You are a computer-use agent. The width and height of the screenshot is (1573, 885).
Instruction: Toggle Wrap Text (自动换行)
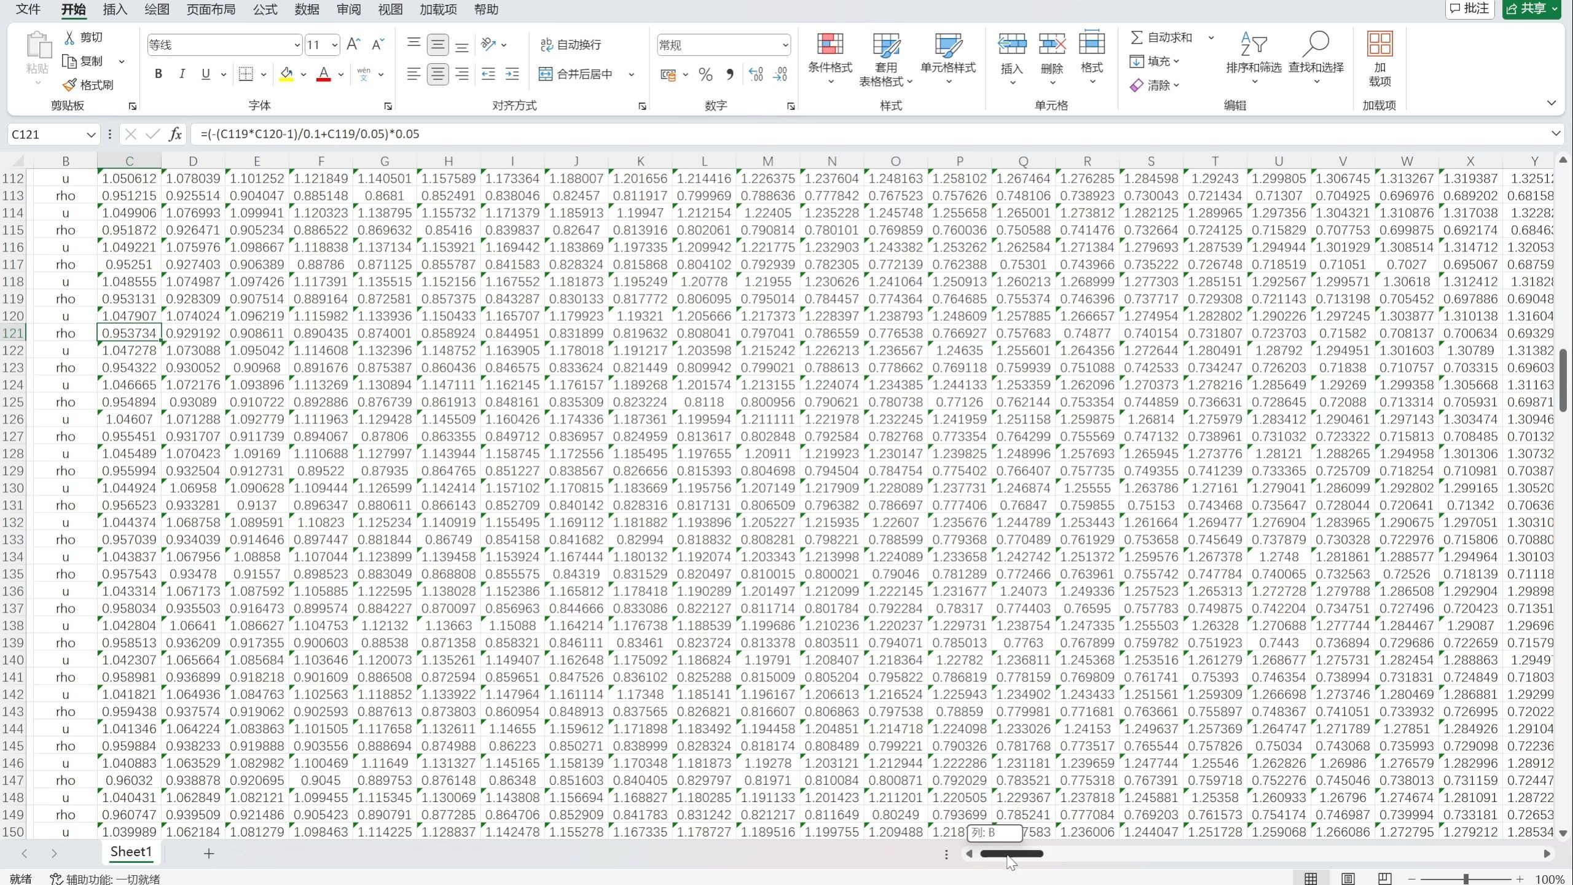(570, 44)
